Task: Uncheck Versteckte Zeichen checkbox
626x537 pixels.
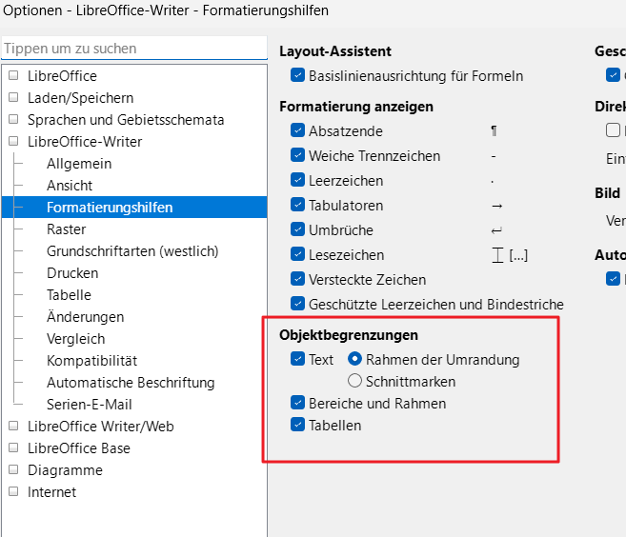Action: (x=298, y=280)
